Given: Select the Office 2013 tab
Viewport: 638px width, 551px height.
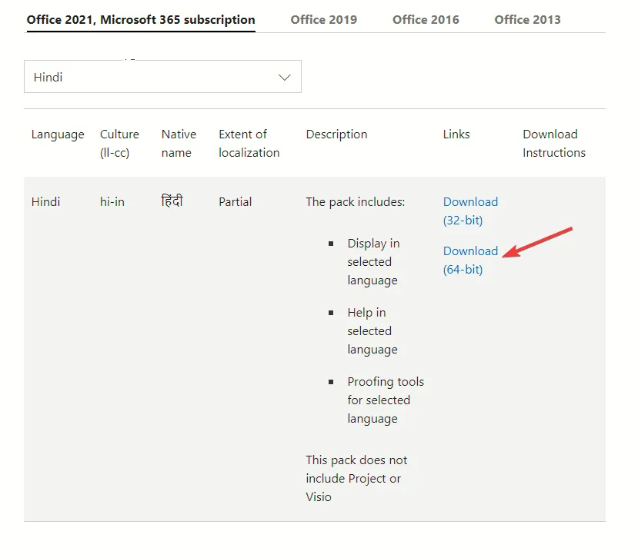Looking at the screenshot, I should (527, 19).
